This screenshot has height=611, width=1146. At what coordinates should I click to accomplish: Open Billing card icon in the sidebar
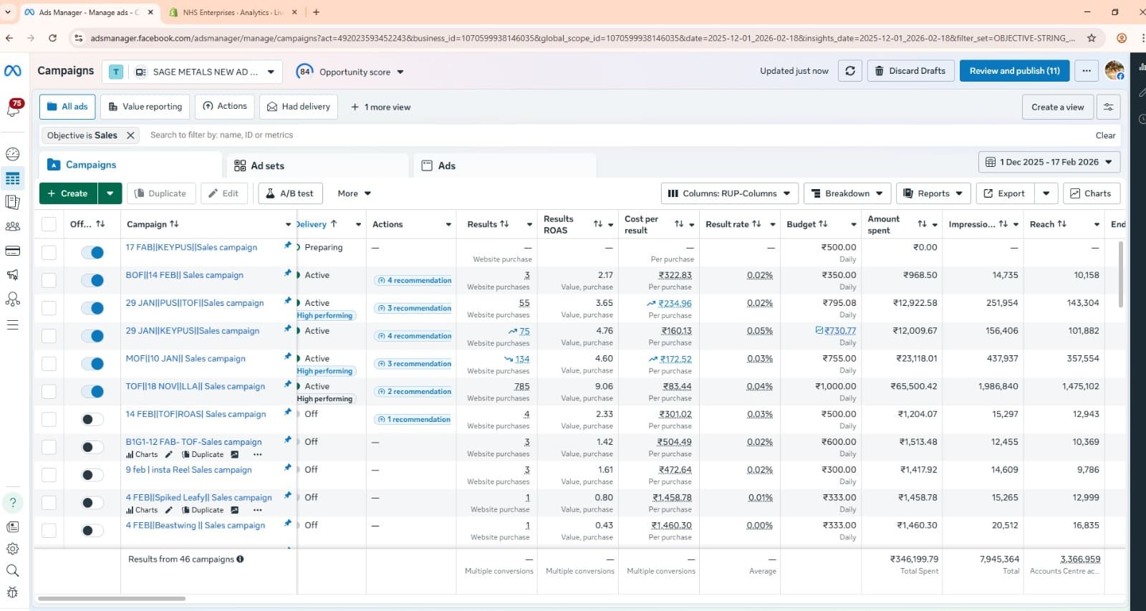pos(13,251)
